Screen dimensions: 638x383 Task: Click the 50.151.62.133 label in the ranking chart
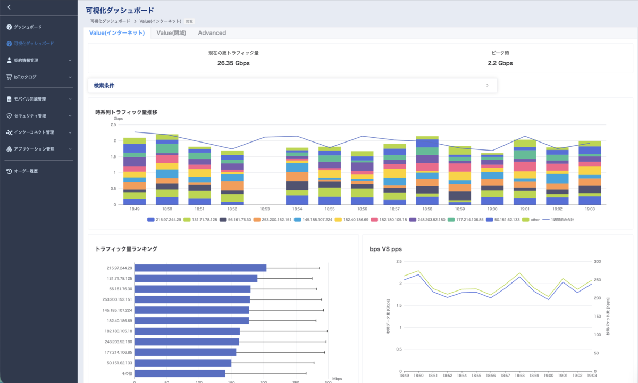tap(120, 363)
